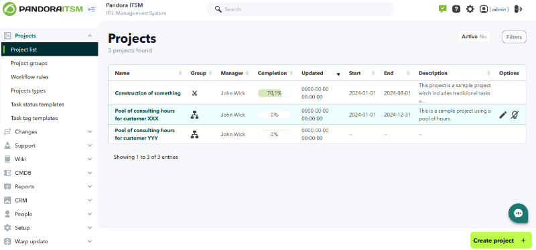The width and height of the screenshot is (536, 250).
Task: Sort table by Name column header
Action: tap(147, 73)
